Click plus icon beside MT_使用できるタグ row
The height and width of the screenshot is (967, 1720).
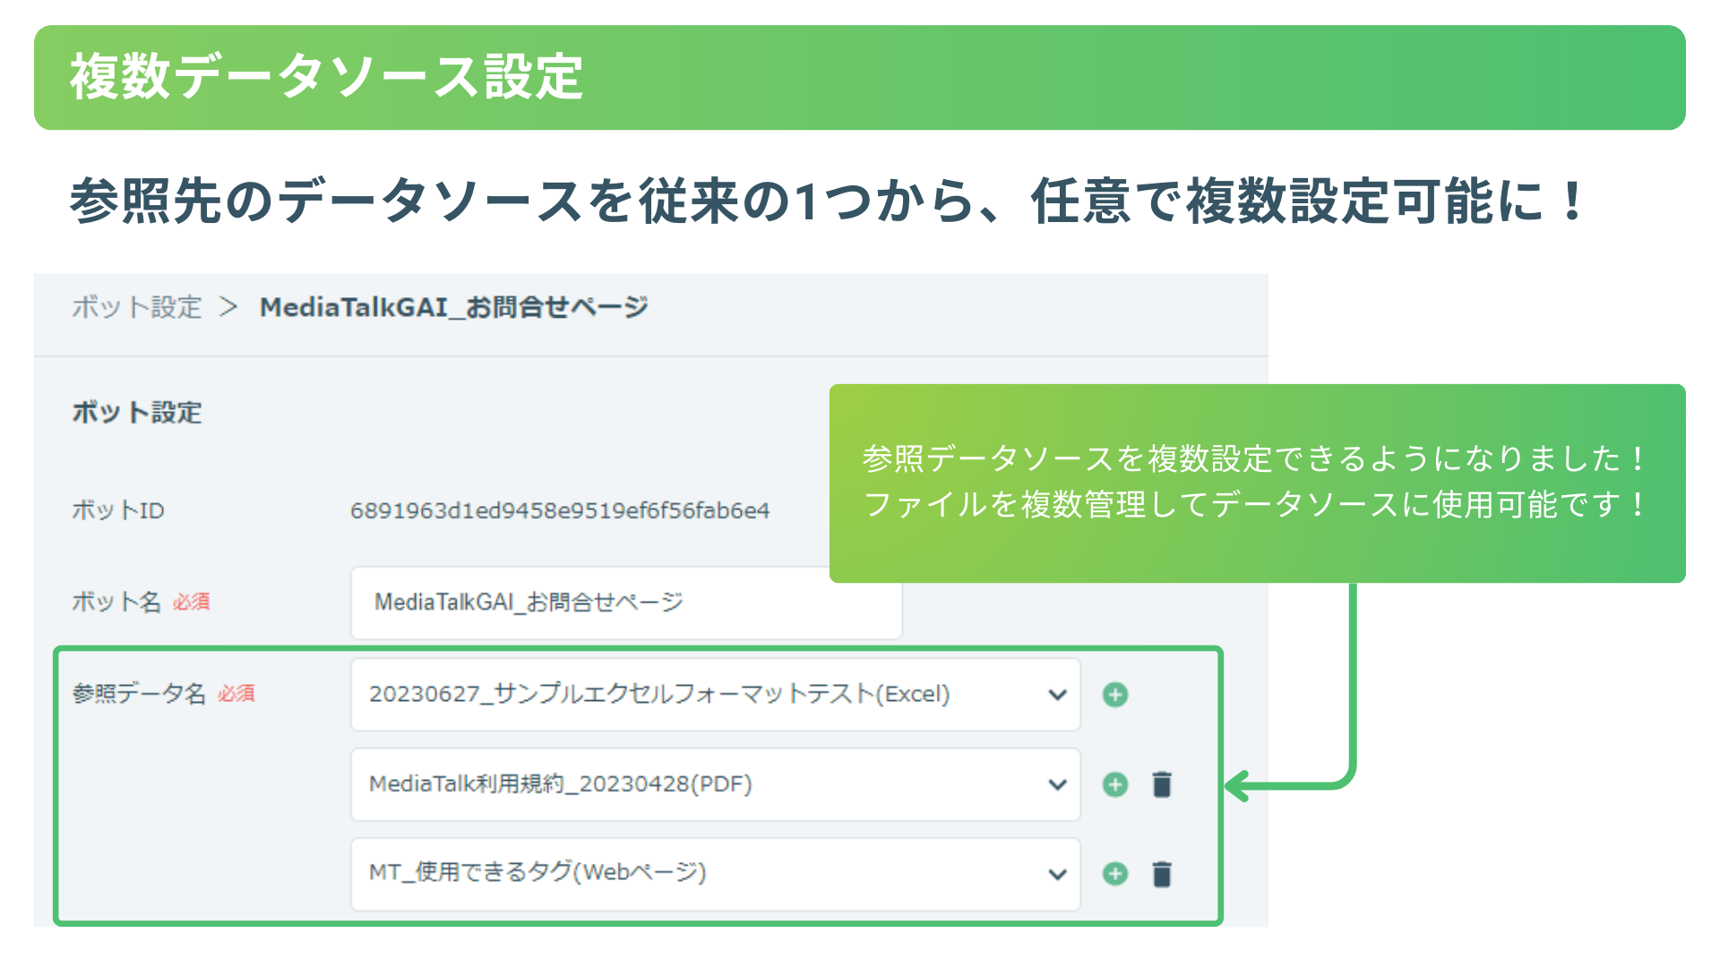click(x=1115, y=874)
